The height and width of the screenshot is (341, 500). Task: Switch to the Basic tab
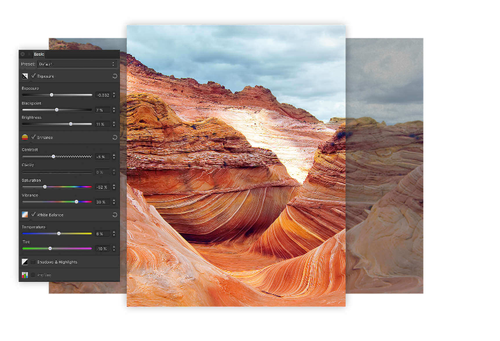(39, 54)
